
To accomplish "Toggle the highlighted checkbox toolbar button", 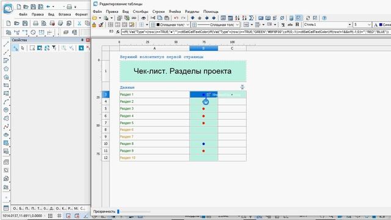I will coord(298,18).
